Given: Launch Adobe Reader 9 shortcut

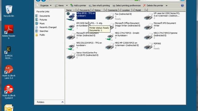Looking at the screenshot, I should [9, 32].
